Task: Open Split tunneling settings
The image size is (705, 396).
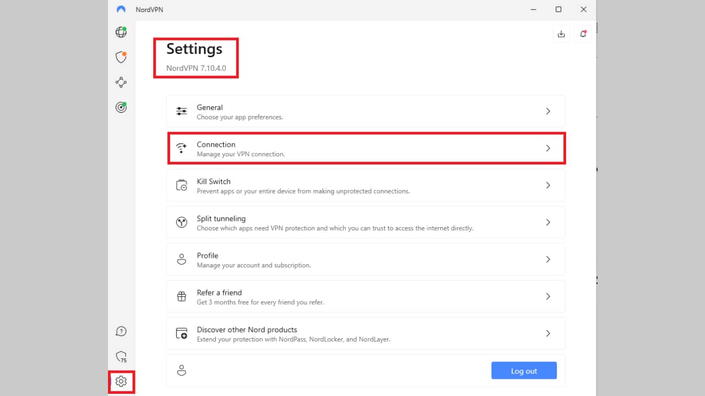Action: coord(366,222)
